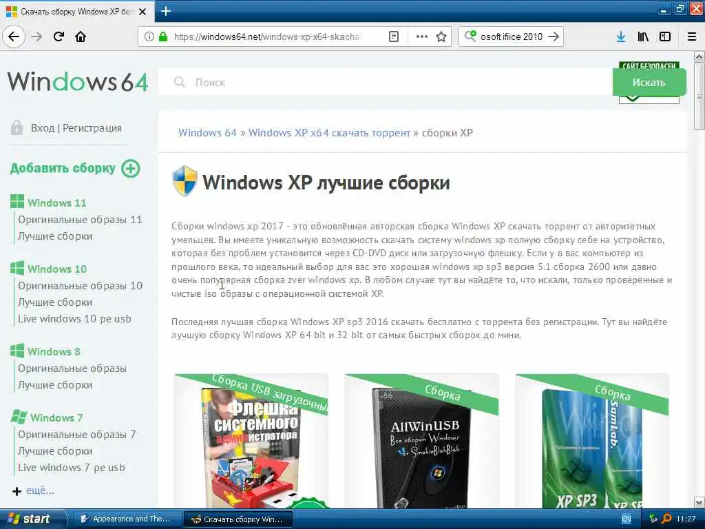The height and width of the screenshot is (529, 705).
Task: Click the Windows 11 logo icon
Action: click(17, 202)
